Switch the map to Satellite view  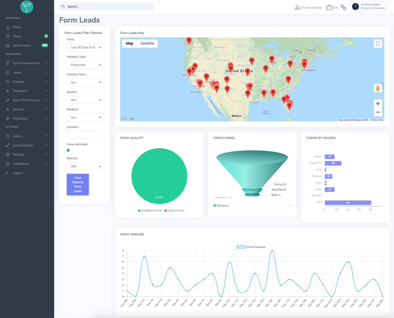pyautogui.click(x=147, y=43)
